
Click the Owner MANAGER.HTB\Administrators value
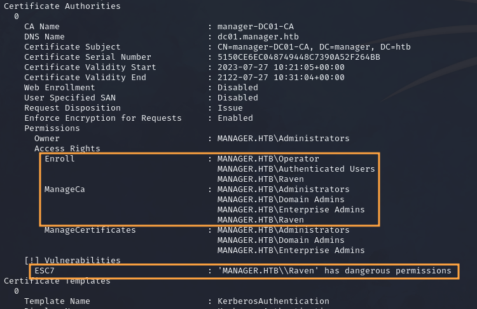pyautogui.click(x=283, y=139)
